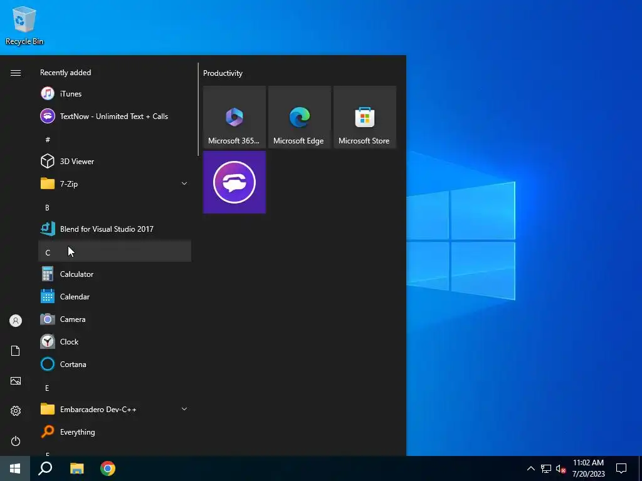
Task: Open File Explorer from the taskbar
Action: [x=76, y=468]
